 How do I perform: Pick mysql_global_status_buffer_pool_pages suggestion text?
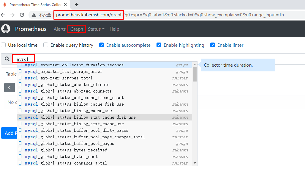click(x=69, y=143)
